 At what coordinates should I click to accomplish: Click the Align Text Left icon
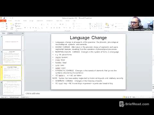51,28
